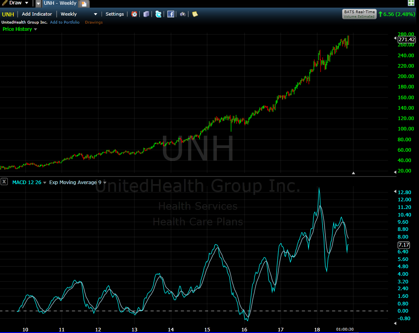Viewport: 419px width, 333px height.
Task: Close the MACD indicator panel
Action: click(x=4, y=182)
